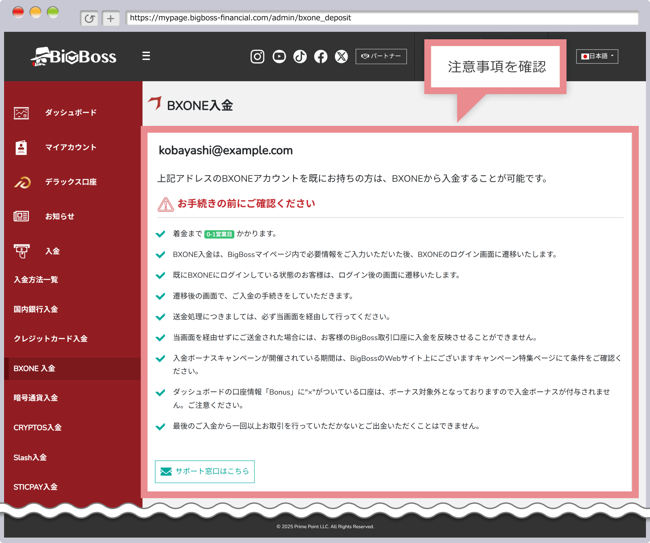Open the TikTok icon link
The height and width of the screenshot is (543, 650).
pyautogui.click(x=300, y=57)
